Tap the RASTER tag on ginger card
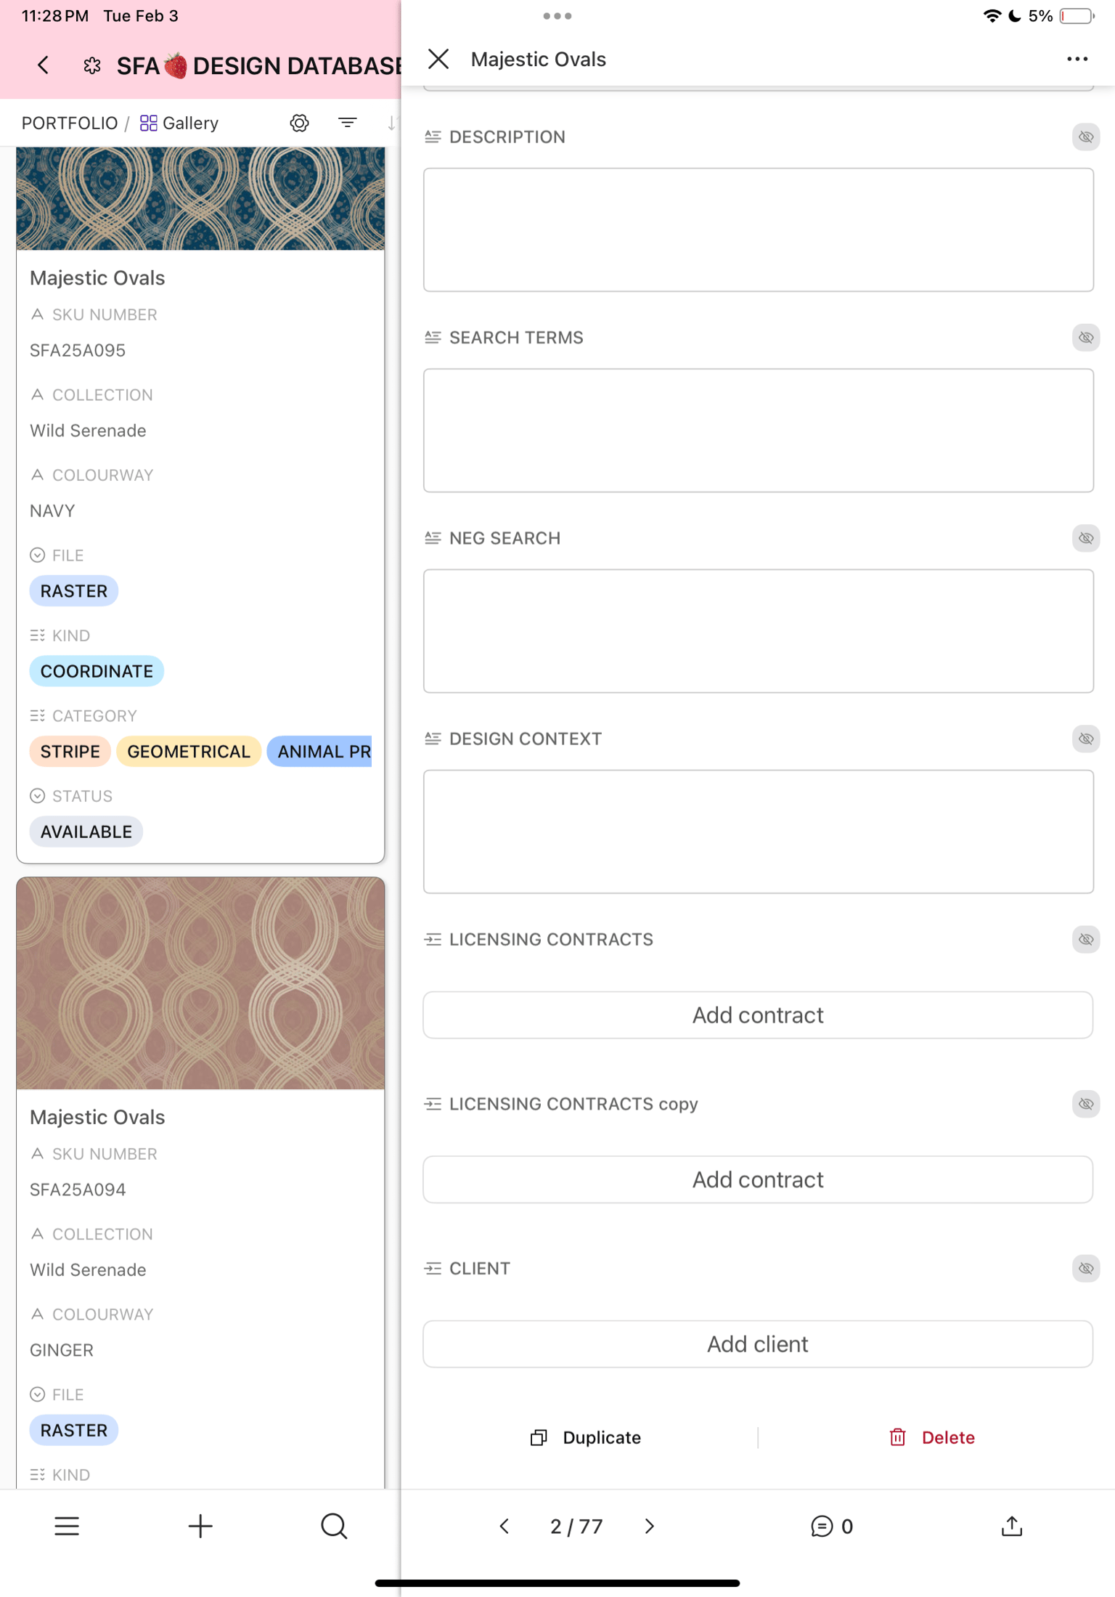 [x=74, y=1430]
